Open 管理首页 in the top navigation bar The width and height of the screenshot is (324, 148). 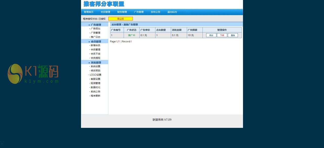click(x=89, y=12)
